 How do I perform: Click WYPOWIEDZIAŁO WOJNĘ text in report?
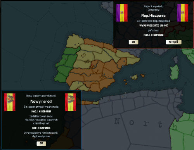[x=154, y=26]
